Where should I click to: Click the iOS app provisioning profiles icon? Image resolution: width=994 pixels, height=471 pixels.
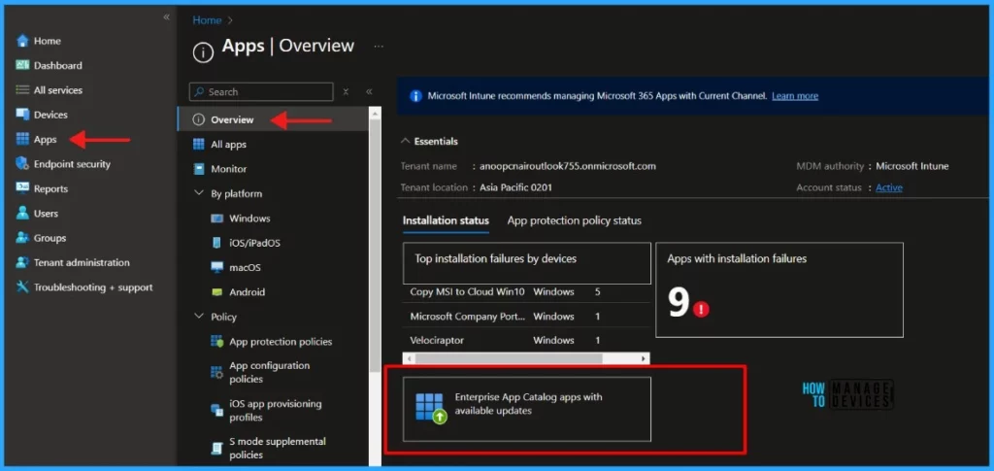point(216,410)
